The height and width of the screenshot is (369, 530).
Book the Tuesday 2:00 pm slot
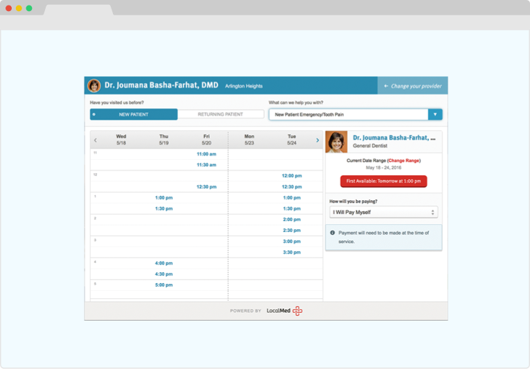click(x=292, y=219)
